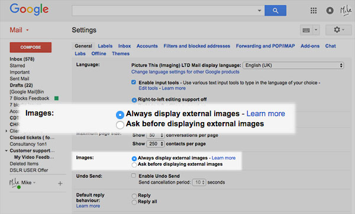Screen dimensions: 355x214
Task: Open the 7 Blocks Feedback label
Action: (29, 98)
